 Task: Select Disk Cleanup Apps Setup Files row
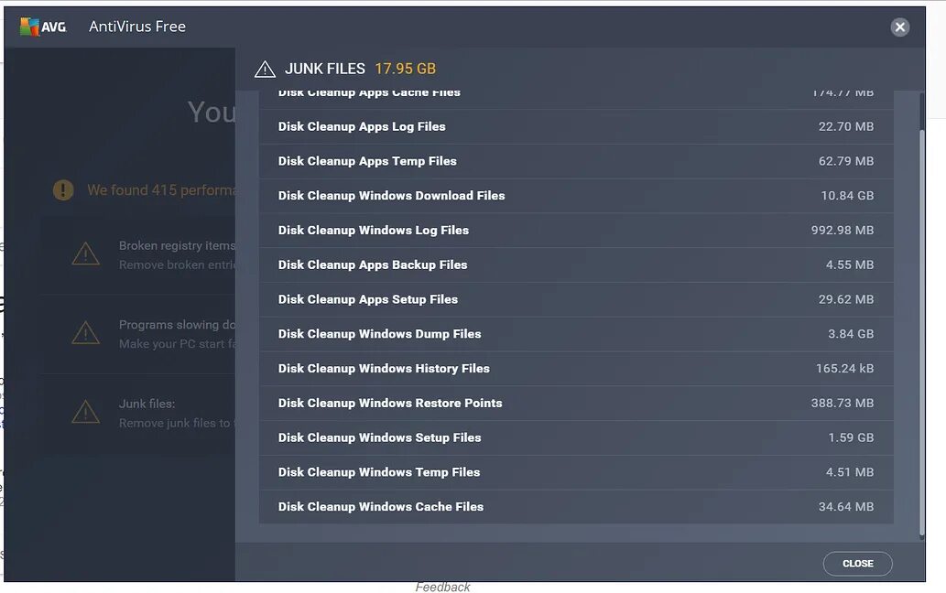coord(576,299)
